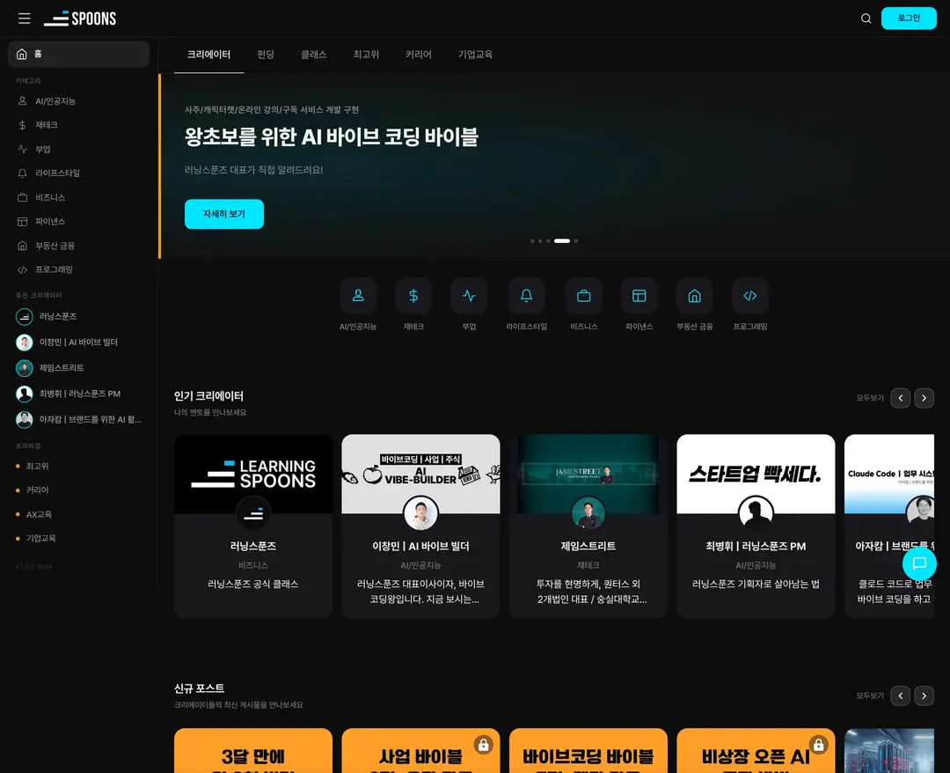
Task: Open 라이프스타일 sidebar category
Action: (79, 173)
